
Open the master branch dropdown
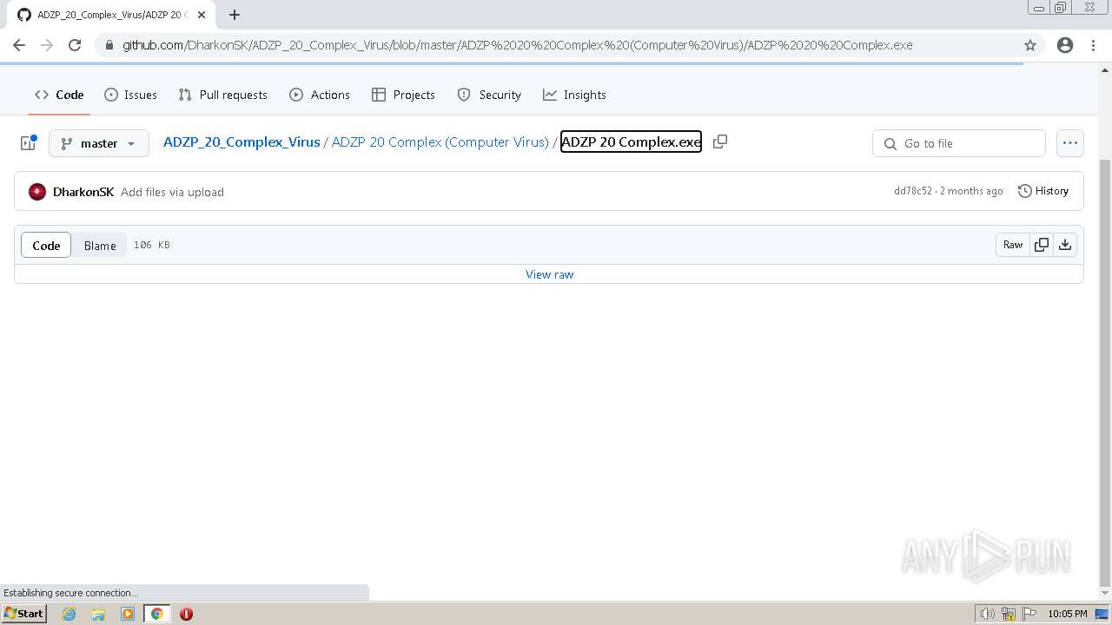coord(99,143)
